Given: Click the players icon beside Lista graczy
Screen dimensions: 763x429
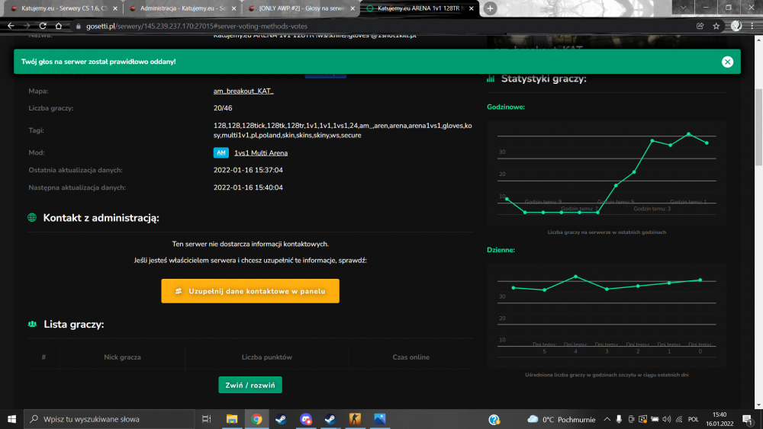Looking at the screenshot, I should pos(33,324).
